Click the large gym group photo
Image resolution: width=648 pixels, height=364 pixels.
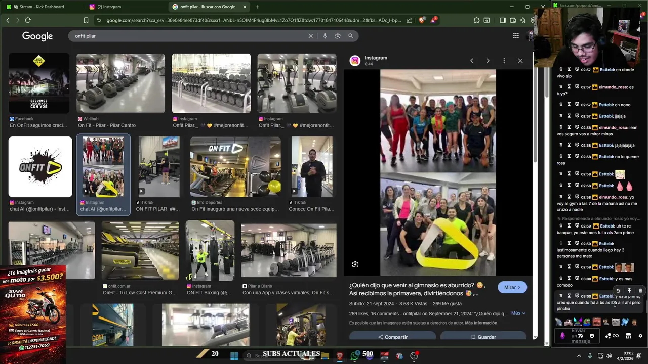click(438, 172)
